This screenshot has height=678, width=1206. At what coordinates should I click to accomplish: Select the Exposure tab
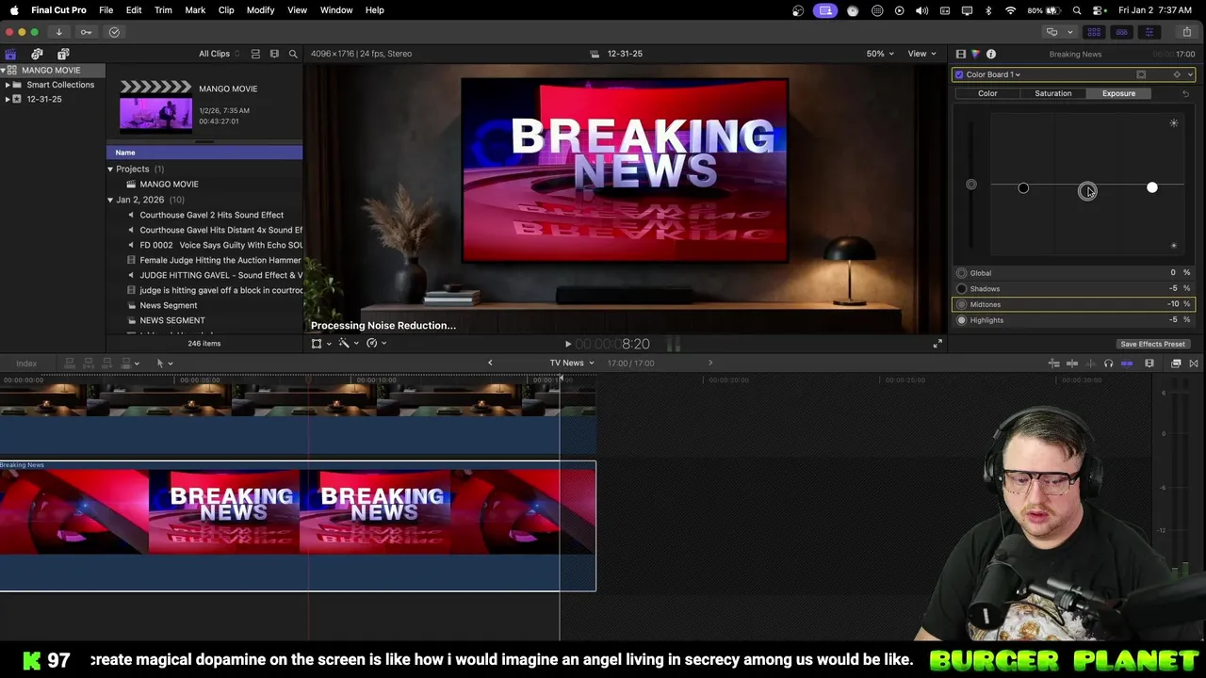pos(1118,93)
